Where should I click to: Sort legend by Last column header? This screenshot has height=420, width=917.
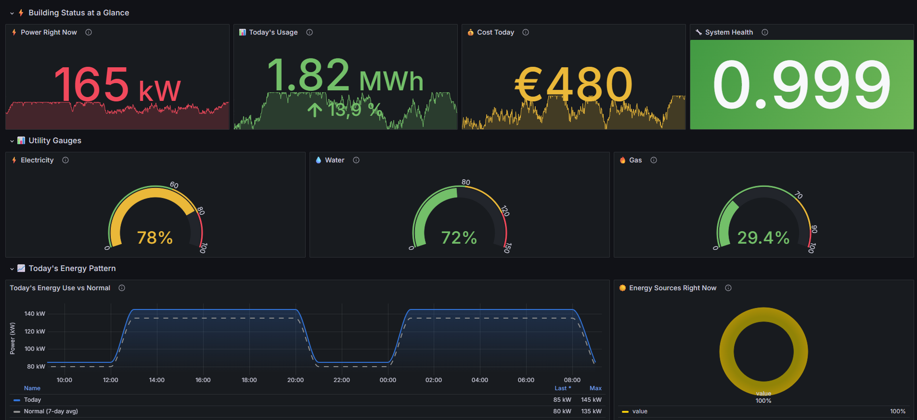562,388
